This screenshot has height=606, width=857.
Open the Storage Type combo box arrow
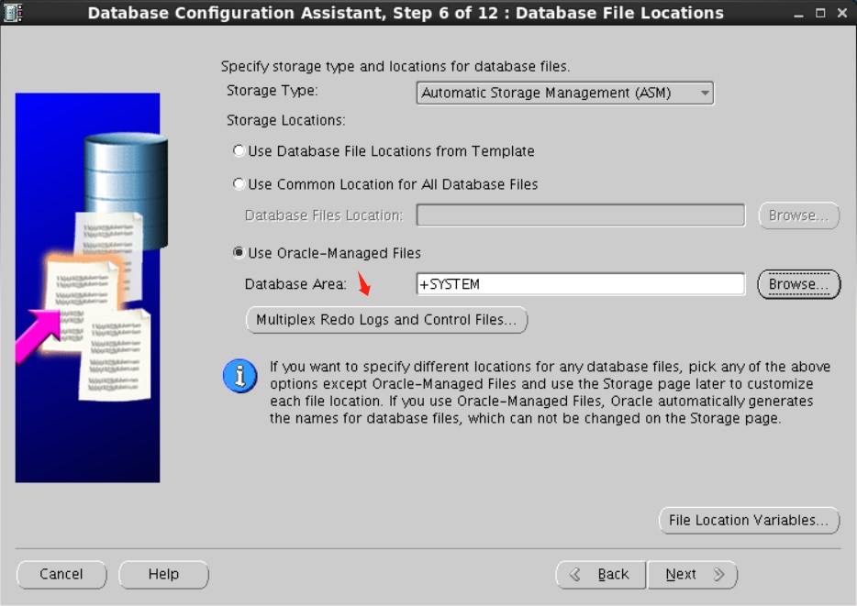point(707,93)
